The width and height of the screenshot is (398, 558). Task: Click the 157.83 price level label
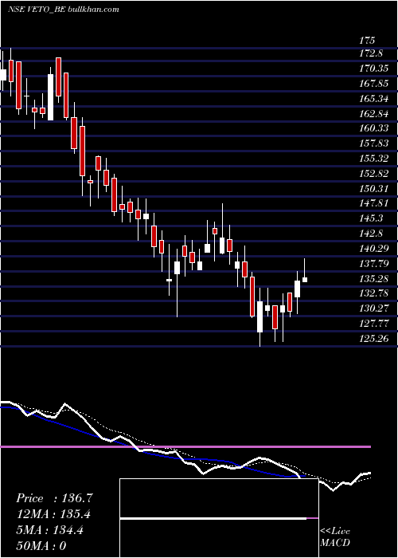click(x=374, y=143)
